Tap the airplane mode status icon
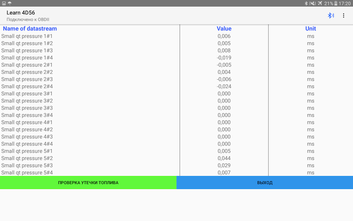This screenshot has width=353, height=221. tap(320, 3)
